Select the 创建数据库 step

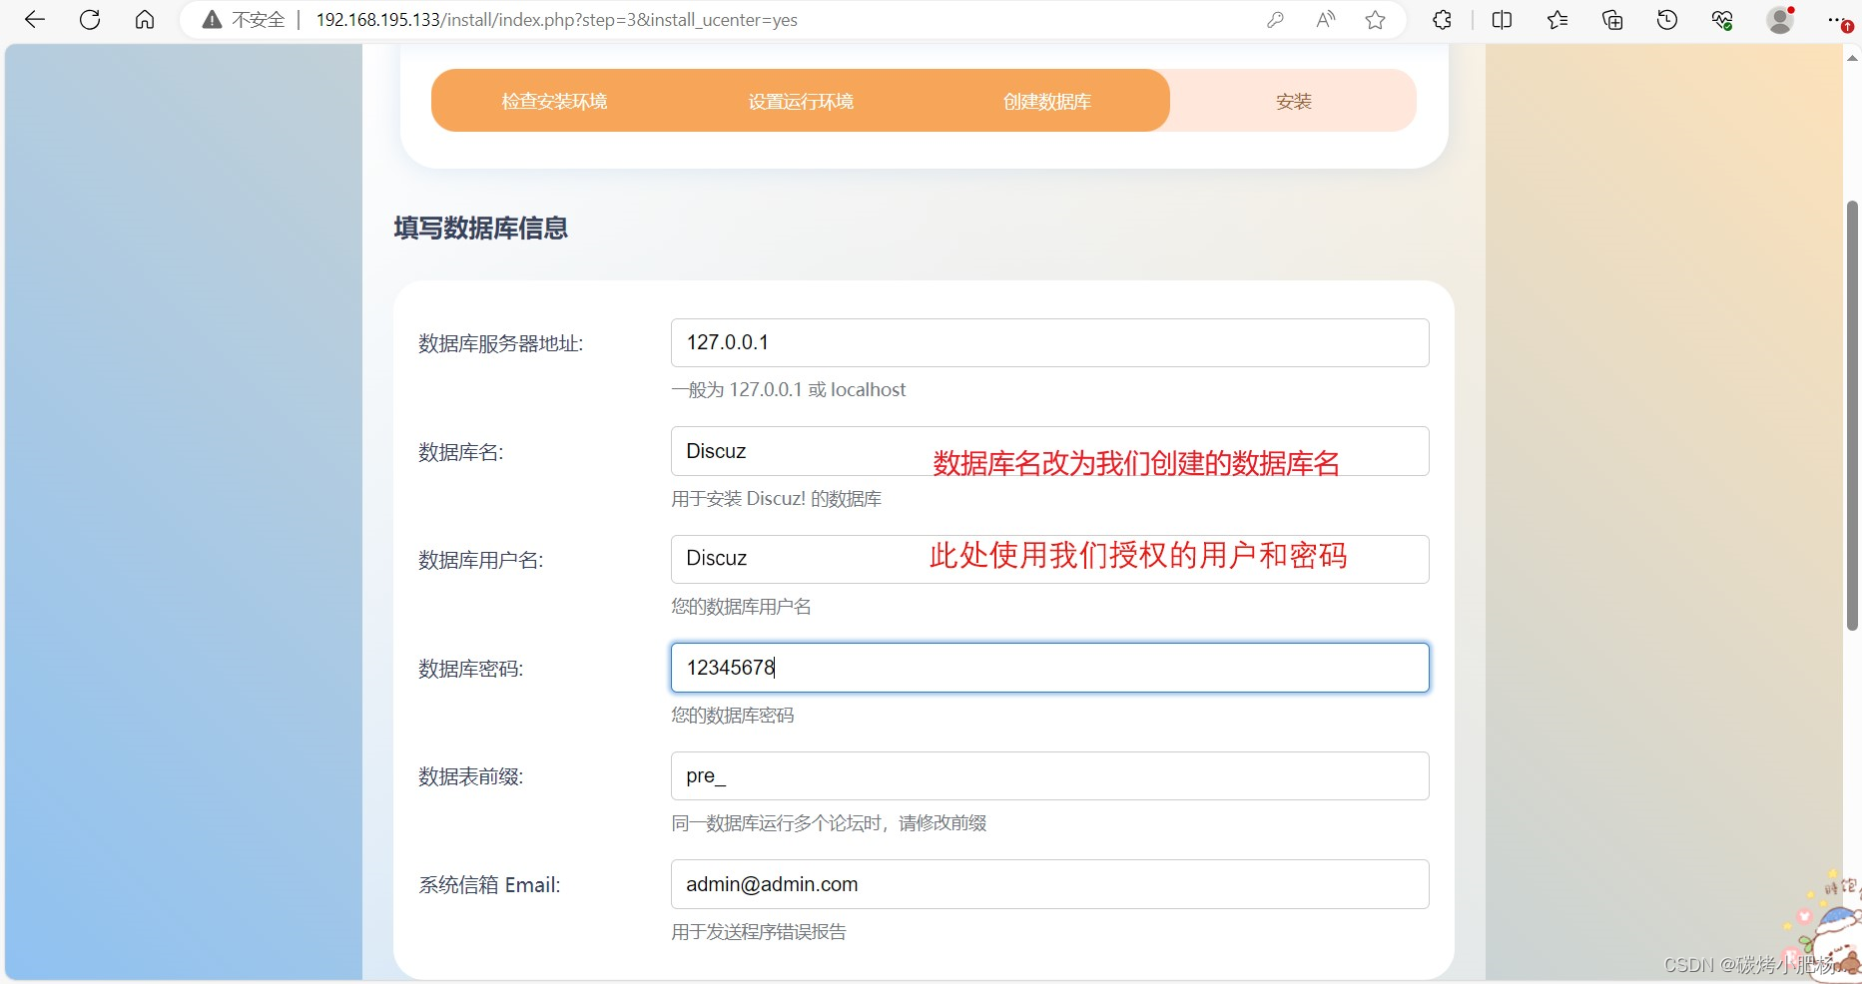(x=1047, y=101)
